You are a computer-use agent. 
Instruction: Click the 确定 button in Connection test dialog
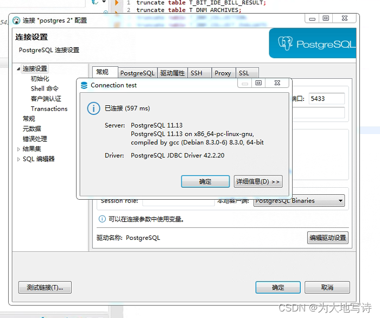click(205, 181)
